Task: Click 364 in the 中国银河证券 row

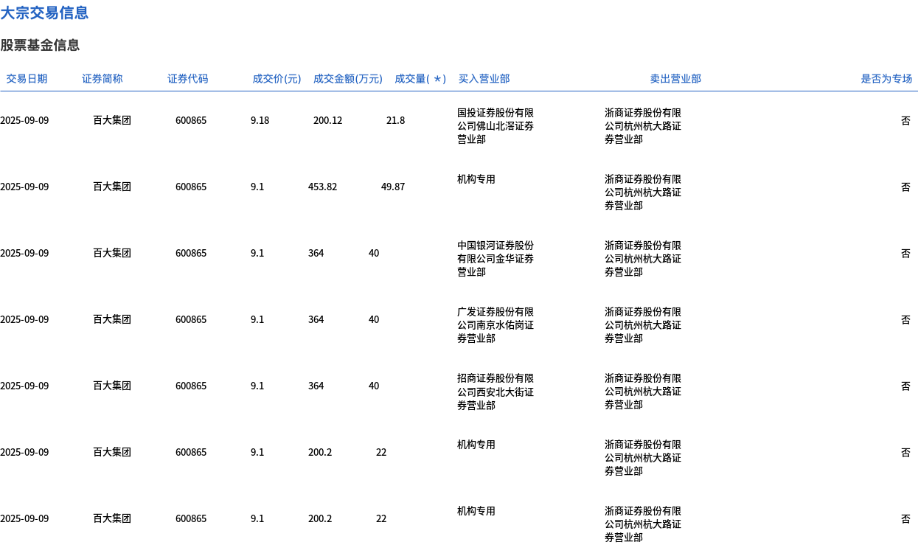Action: coord(316,253)
